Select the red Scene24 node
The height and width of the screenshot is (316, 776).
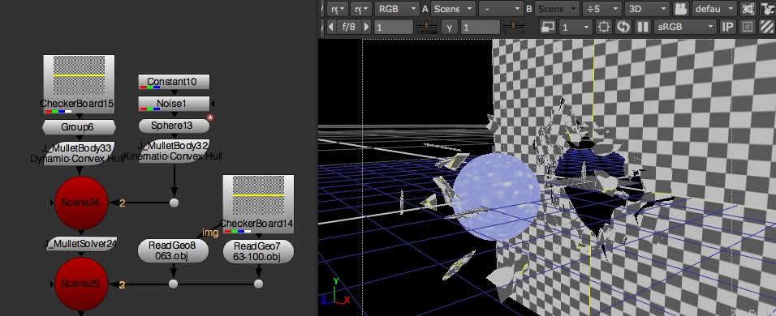pyautogui.click(x=81, y=203)
